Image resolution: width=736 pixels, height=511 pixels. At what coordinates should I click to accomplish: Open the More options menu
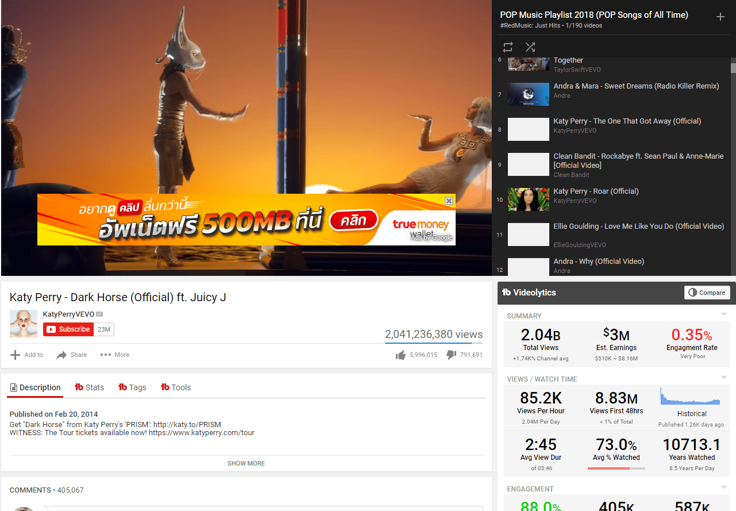coord(115,355)
